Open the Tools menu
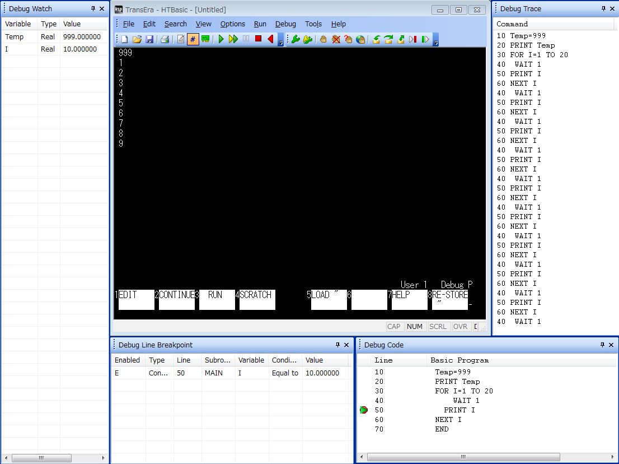The width and height of the screenshot is (619, 464). click(313, 24)
